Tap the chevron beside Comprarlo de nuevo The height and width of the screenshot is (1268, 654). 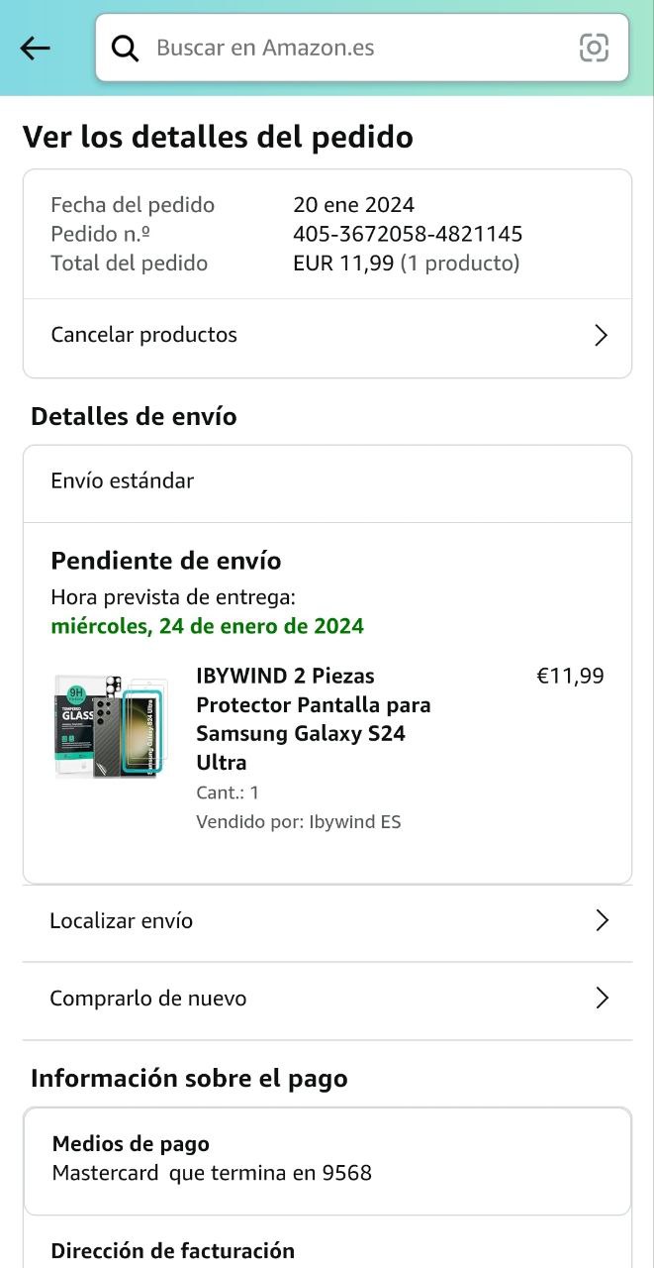click(x=601, y=998)
